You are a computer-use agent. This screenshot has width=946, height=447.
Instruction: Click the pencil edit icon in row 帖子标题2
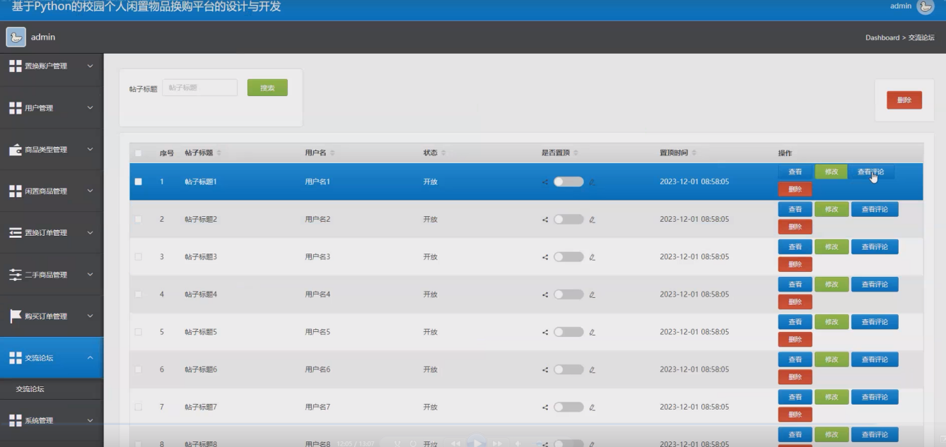592,219
